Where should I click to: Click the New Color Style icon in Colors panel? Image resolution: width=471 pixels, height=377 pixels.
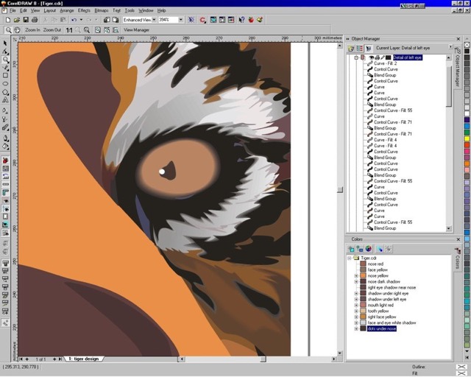(351, 249)
